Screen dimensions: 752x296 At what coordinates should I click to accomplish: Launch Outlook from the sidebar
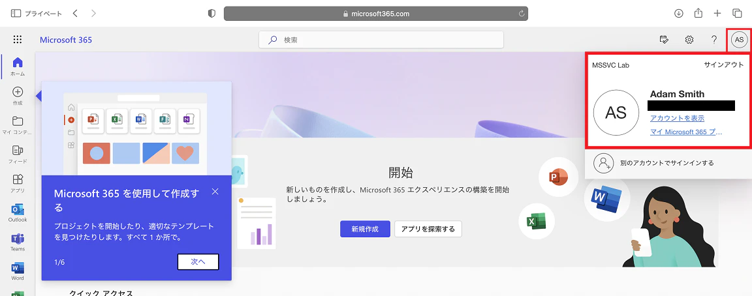coord(17,213)
